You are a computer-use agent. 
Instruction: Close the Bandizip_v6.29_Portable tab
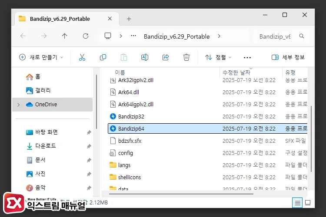(x=110, y=19)
